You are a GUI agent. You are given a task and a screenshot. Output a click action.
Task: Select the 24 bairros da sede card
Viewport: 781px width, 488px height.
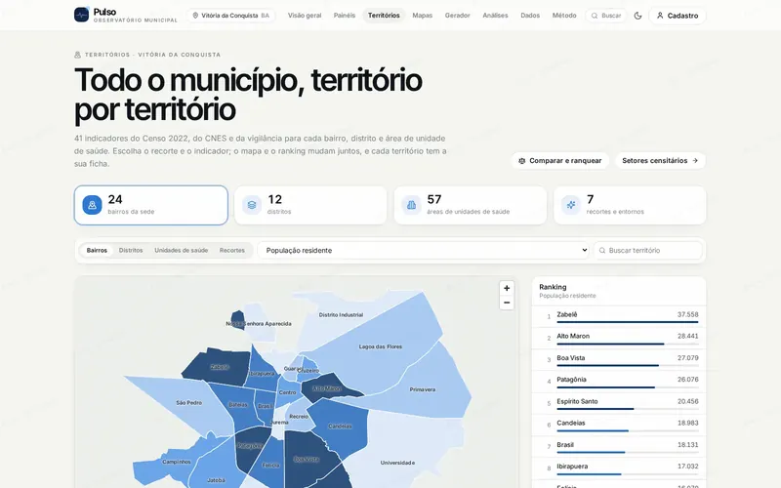pyautogui.click(x=151, y=205)
